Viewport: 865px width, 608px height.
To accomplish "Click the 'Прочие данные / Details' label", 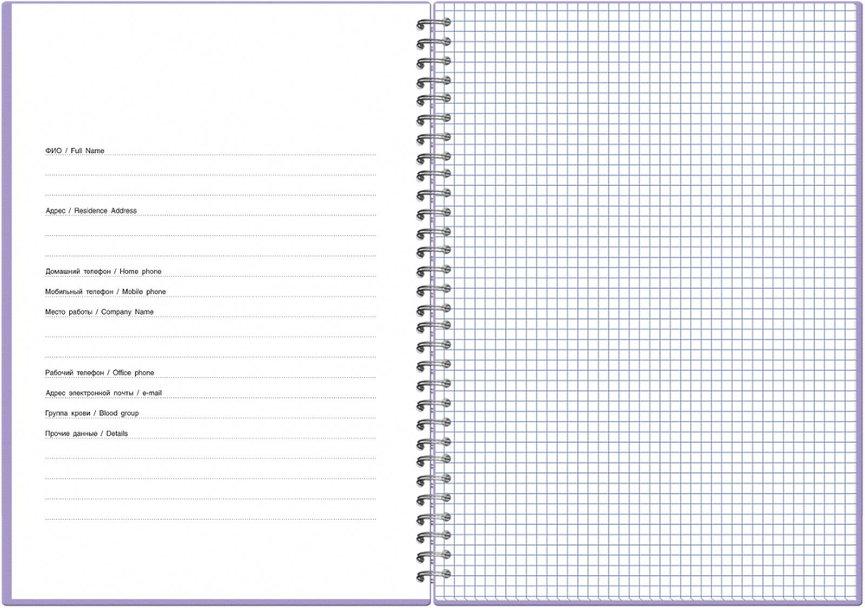I will [86, 433].
